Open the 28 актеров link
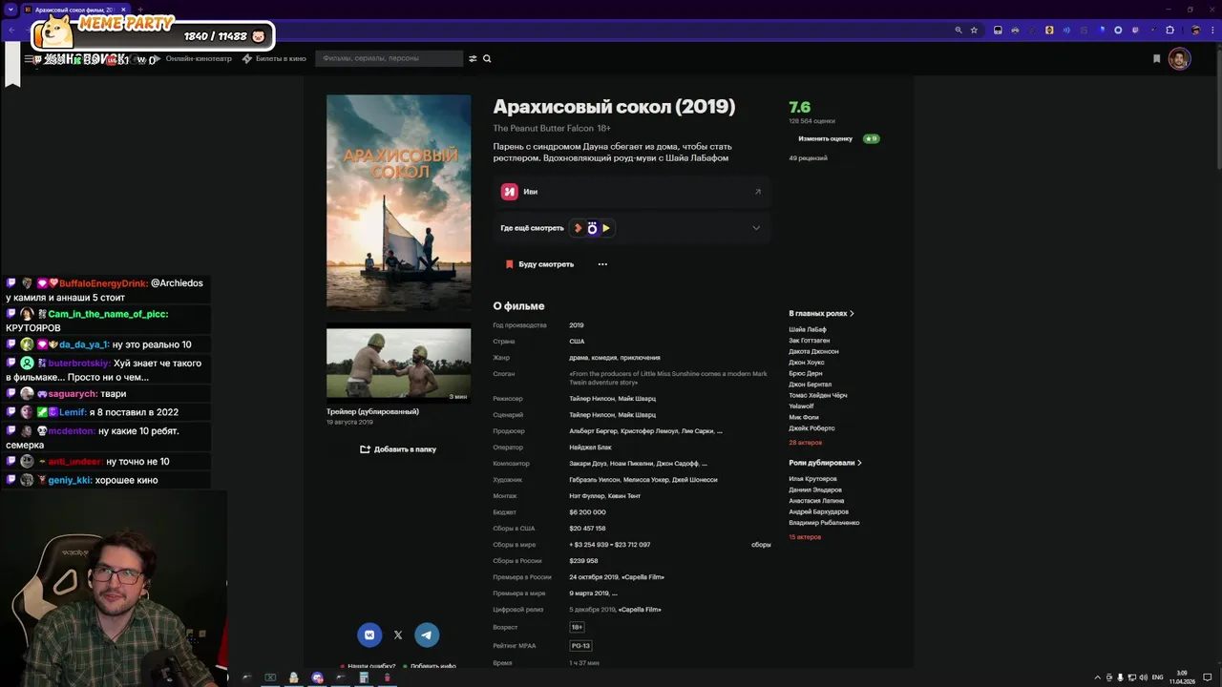The image size is (1222, 687). 805,443
